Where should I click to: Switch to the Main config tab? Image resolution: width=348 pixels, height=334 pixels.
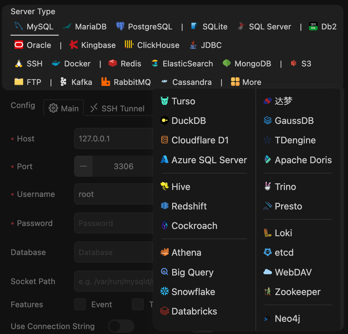click(64, 108)
